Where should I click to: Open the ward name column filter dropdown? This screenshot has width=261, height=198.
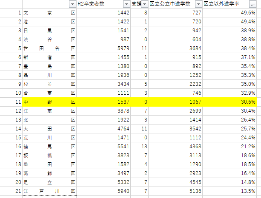(x=72, y=4)
